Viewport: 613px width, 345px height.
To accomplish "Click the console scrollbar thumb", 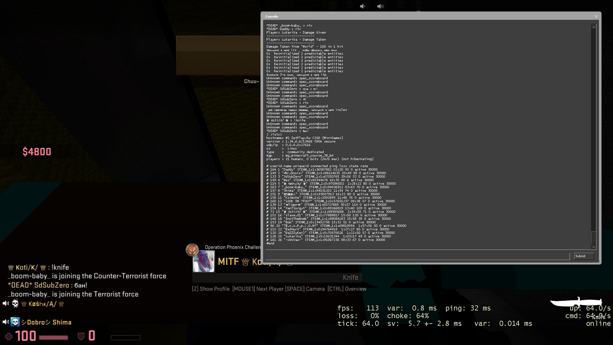I will (594, 237).
